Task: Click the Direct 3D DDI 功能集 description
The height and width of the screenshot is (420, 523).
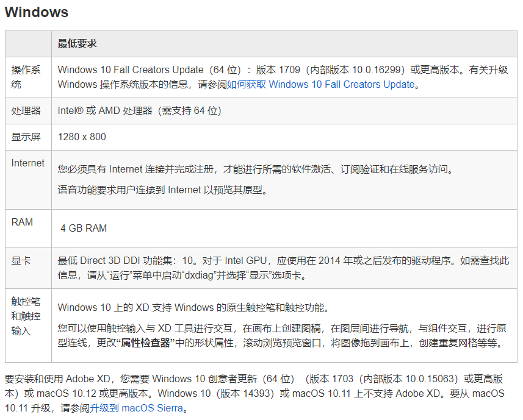Action: click(284, 268)
